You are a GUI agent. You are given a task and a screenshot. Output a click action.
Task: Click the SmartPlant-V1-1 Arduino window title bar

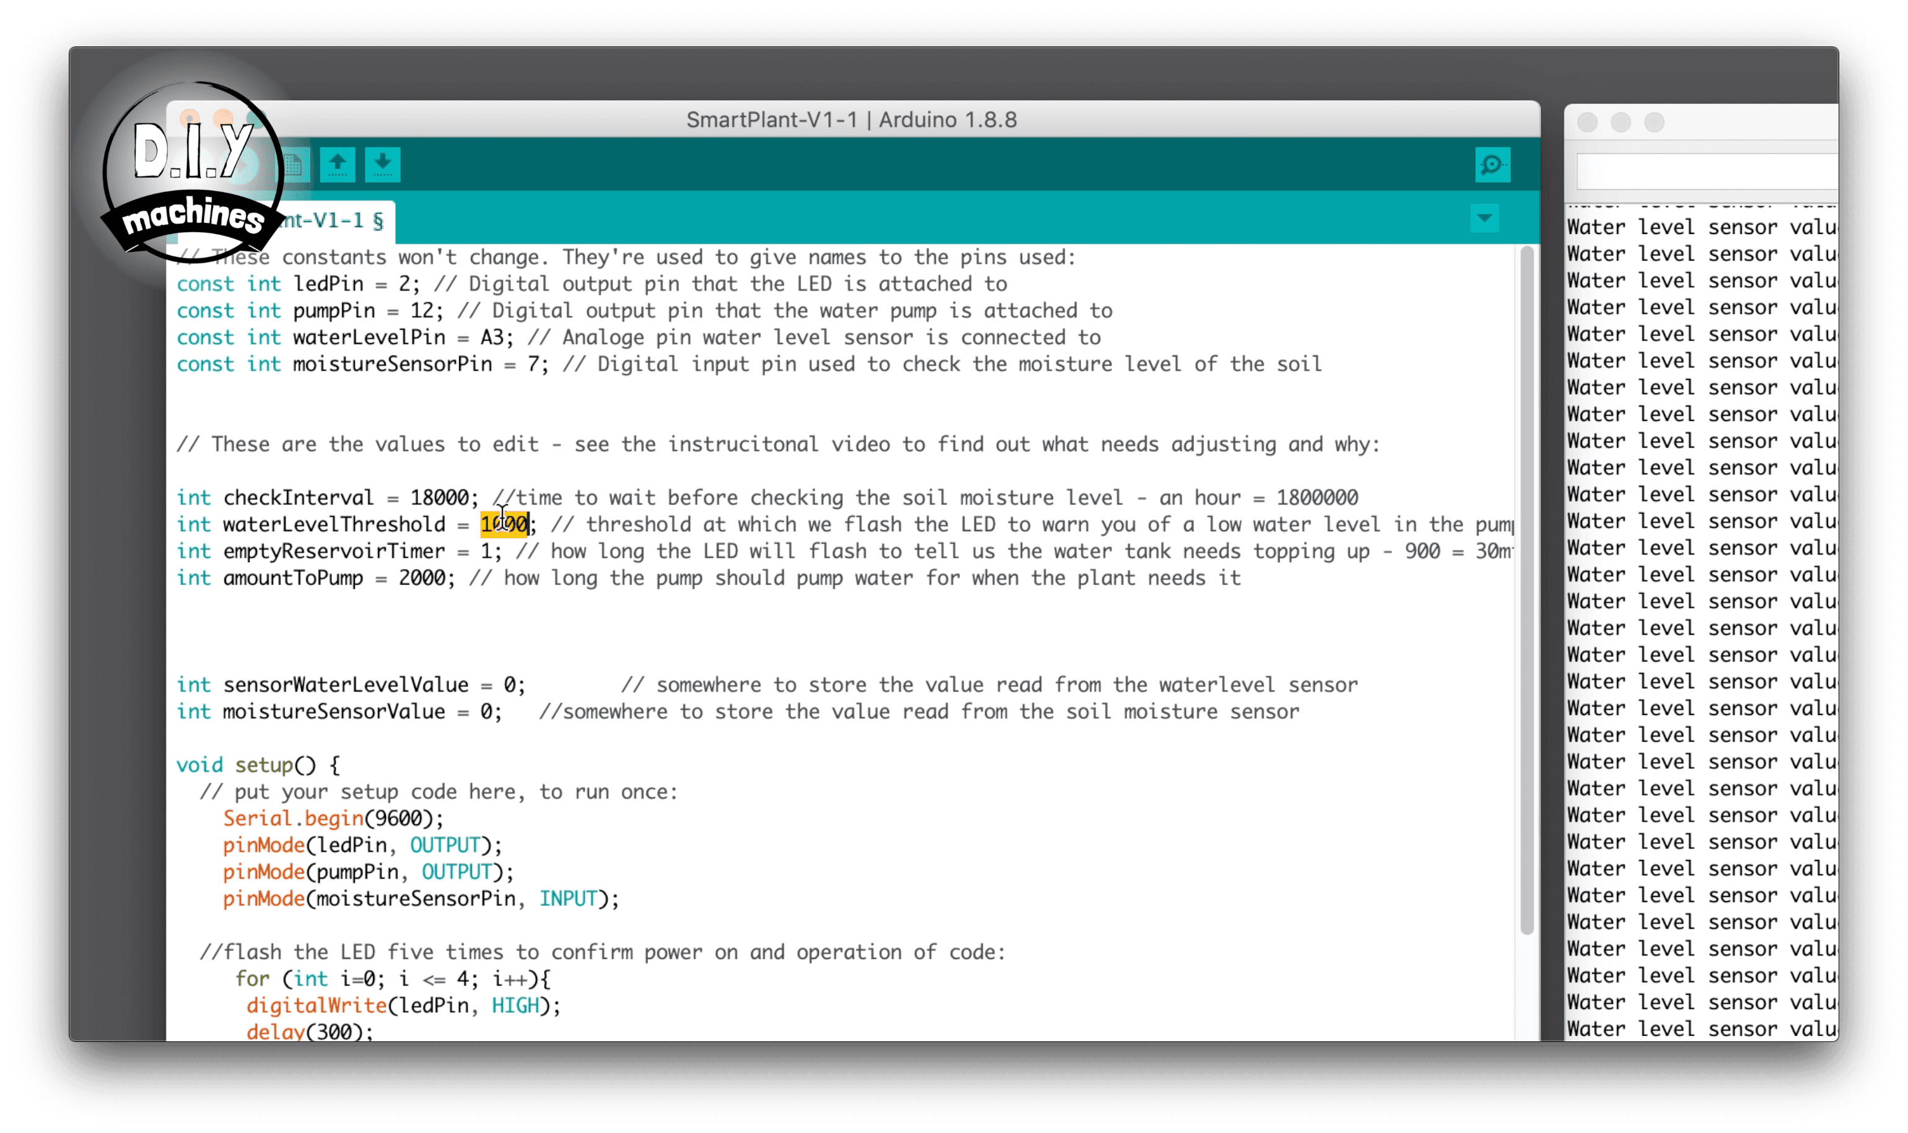(x=851, y=120)
